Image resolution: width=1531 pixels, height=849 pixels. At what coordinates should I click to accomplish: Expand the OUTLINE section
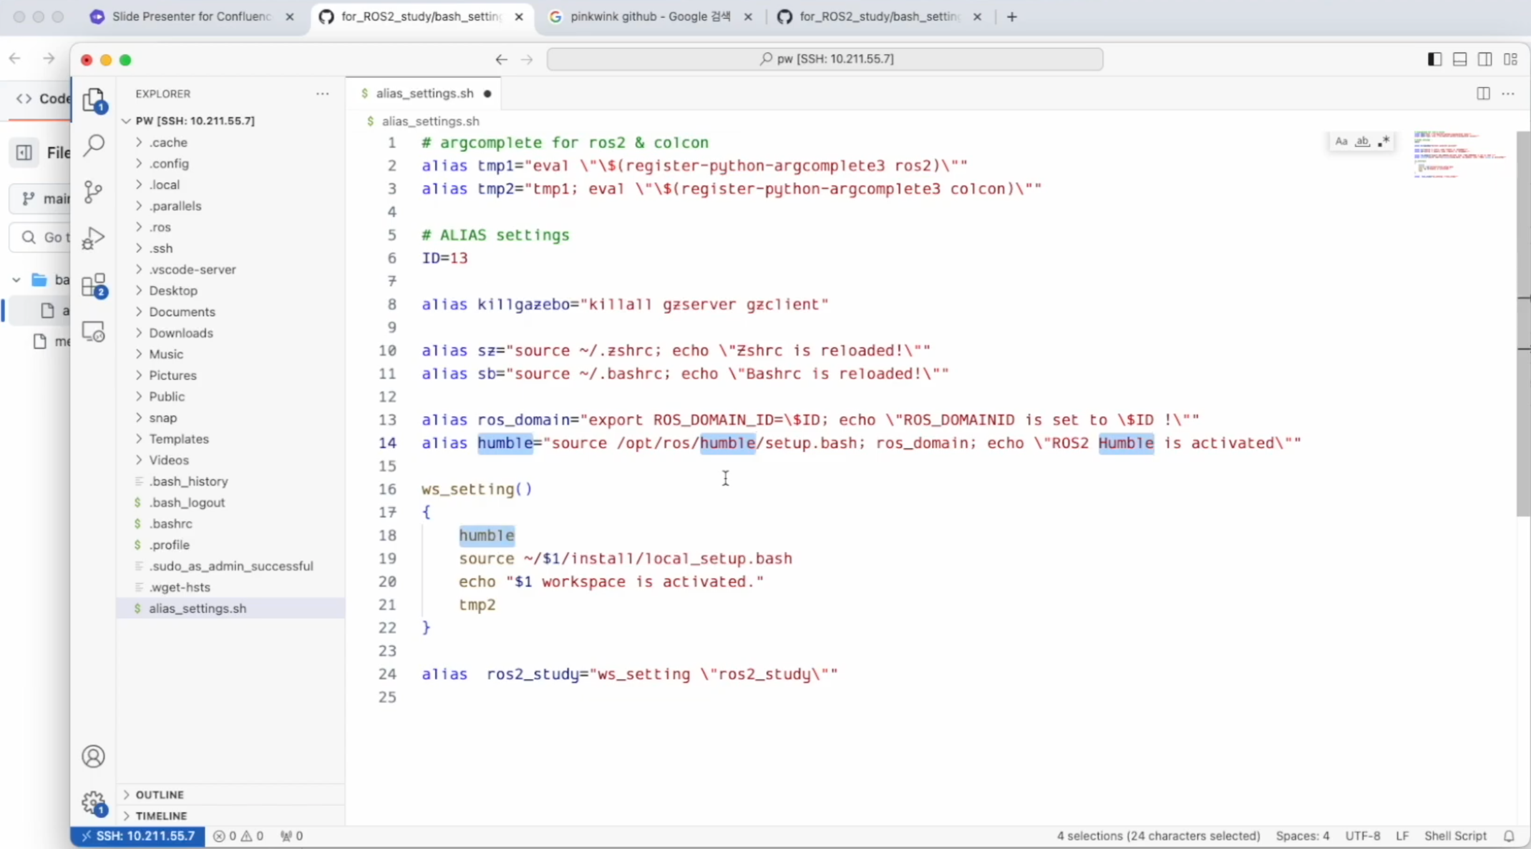[160, 795]
